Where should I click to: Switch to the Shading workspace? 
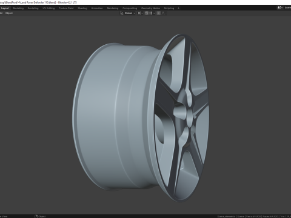(82, 8)
